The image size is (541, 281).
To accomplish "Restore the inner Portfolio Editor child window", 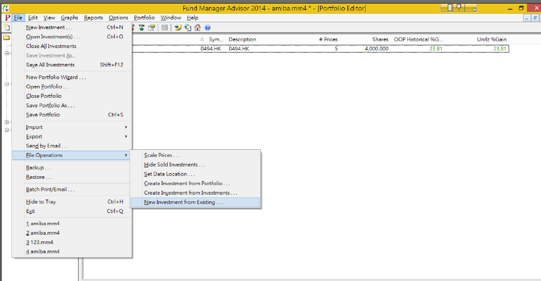I will pyautogui.click(x=535, y=18).
